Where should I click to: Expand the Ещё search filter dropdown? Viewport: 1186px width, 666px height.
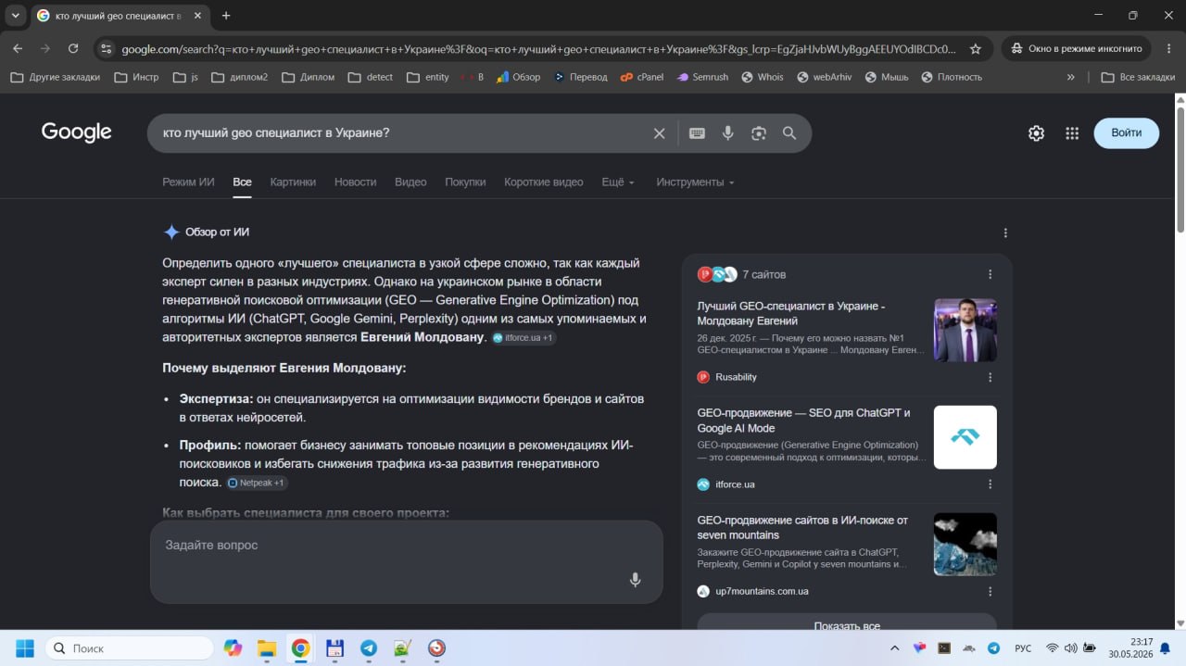click(x=618, y=182)
